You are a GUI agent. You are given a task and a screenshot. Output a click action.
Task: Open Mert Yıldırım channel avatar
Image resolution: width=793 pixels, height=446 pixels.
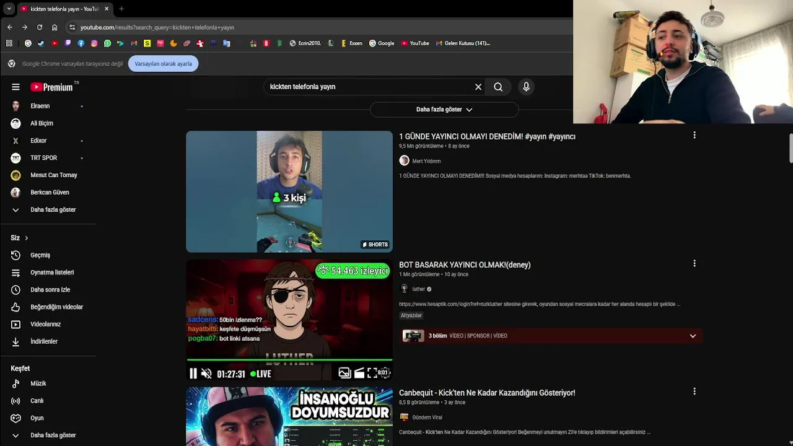click(x=404, y=161)
